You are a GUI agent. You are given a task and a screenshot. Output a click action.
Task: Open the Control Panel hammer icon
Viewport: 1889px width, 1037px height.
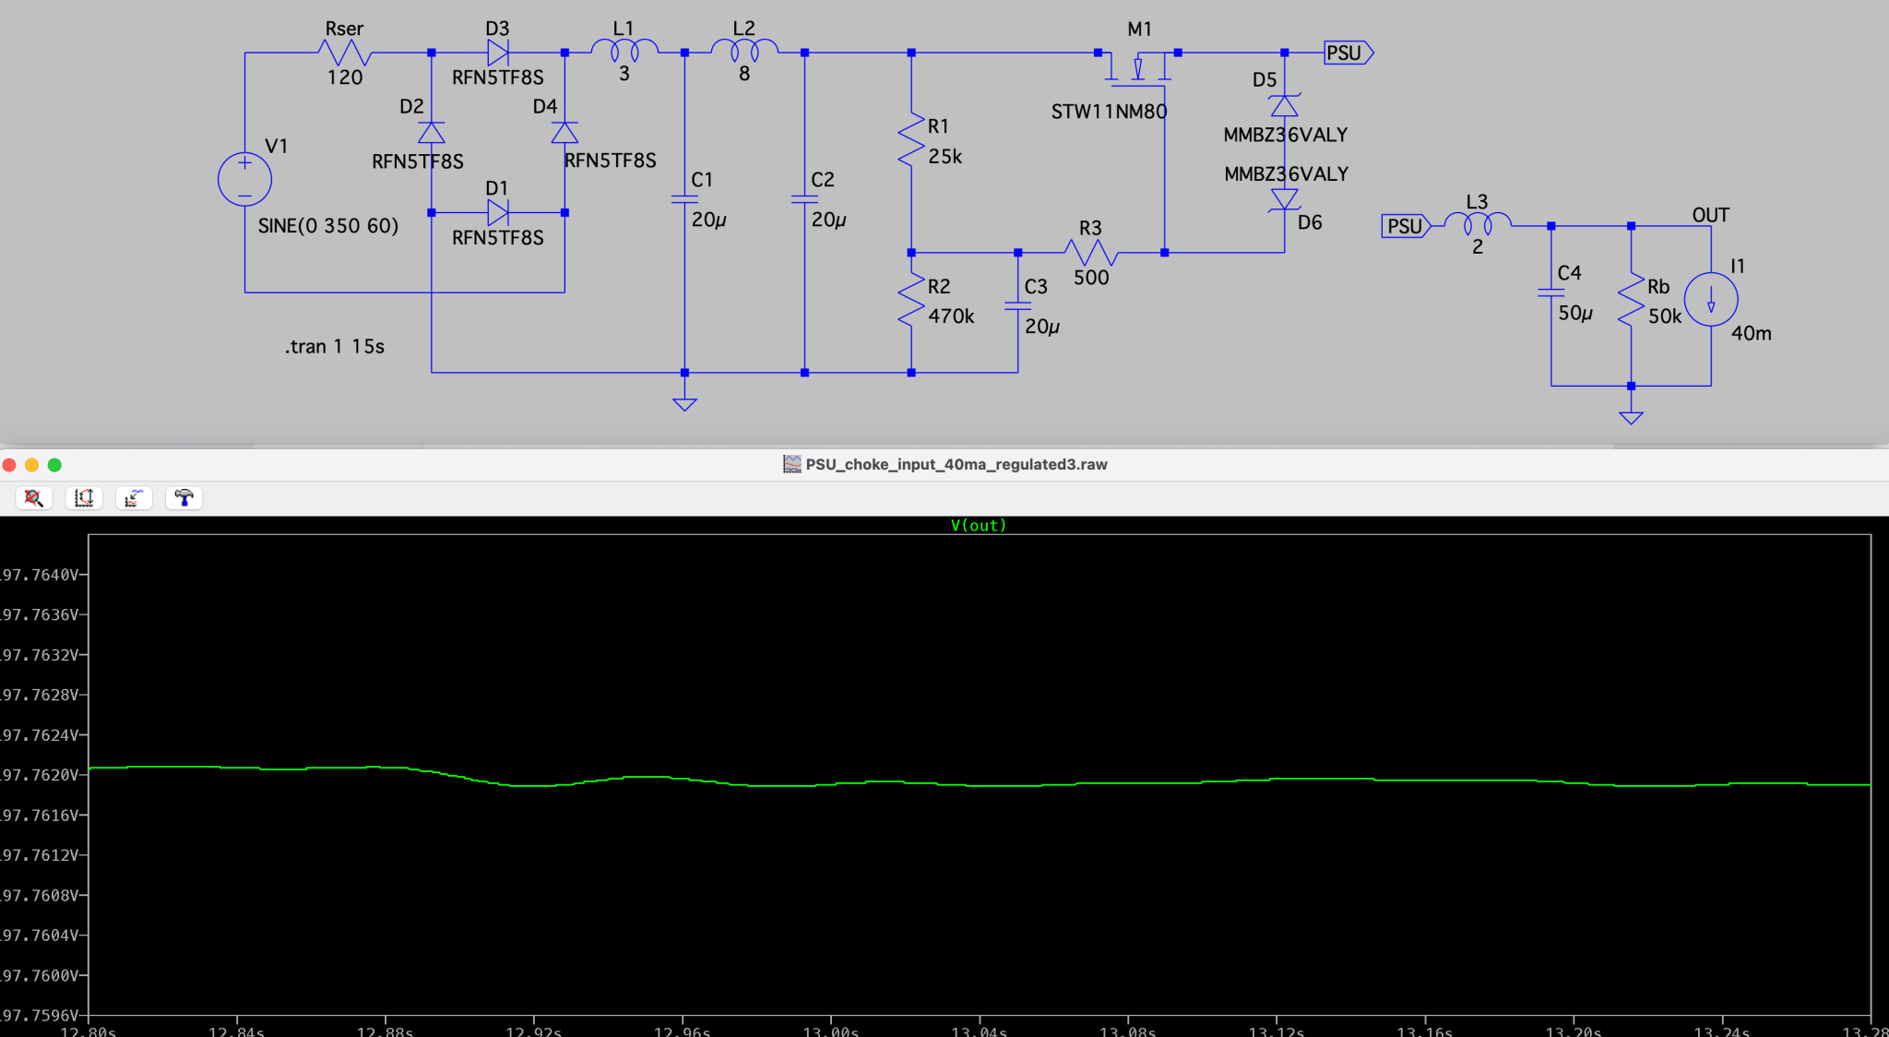184,498
